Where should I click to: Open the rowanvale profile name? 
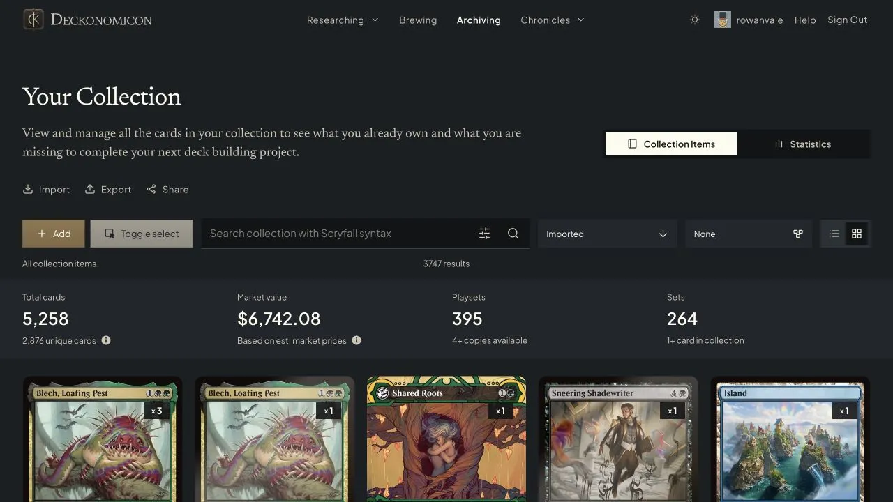[x=760, y=20]
